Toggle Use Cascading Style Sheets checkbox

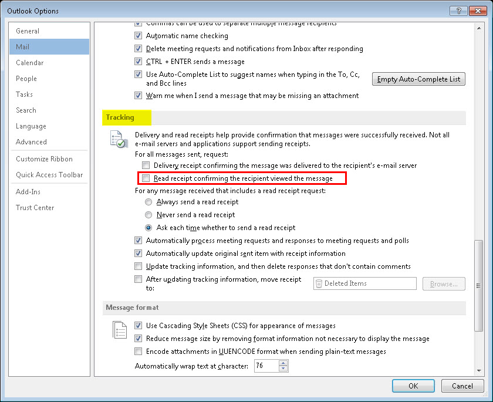(138, 325)
